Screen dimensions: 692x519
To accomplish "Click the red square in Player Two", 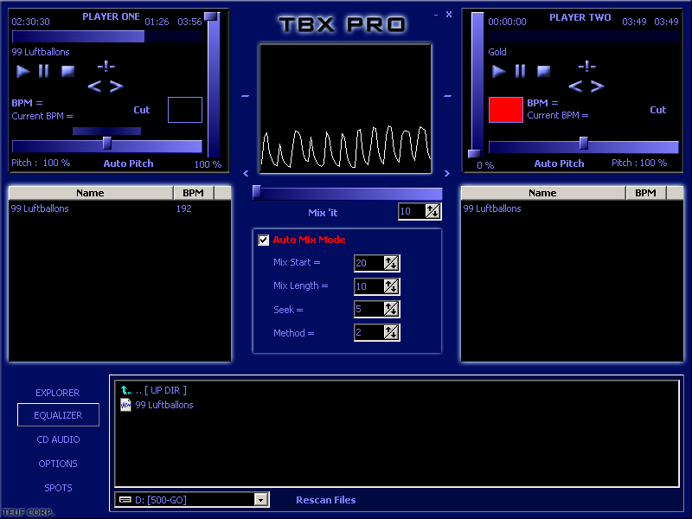I will pyautogui.click(x=506, y=110).
